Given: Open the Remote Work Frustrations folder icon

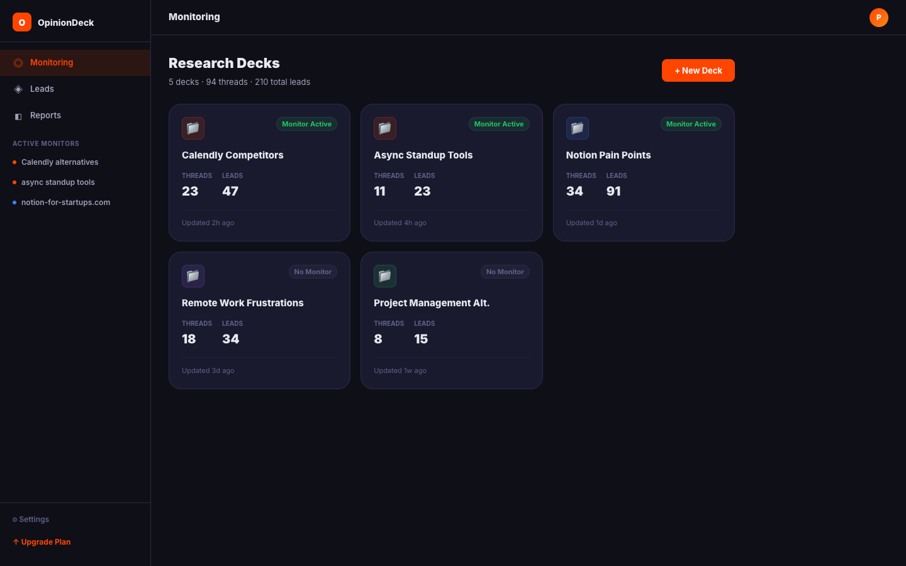Looking at the screenshot, I should pos(193,276).
